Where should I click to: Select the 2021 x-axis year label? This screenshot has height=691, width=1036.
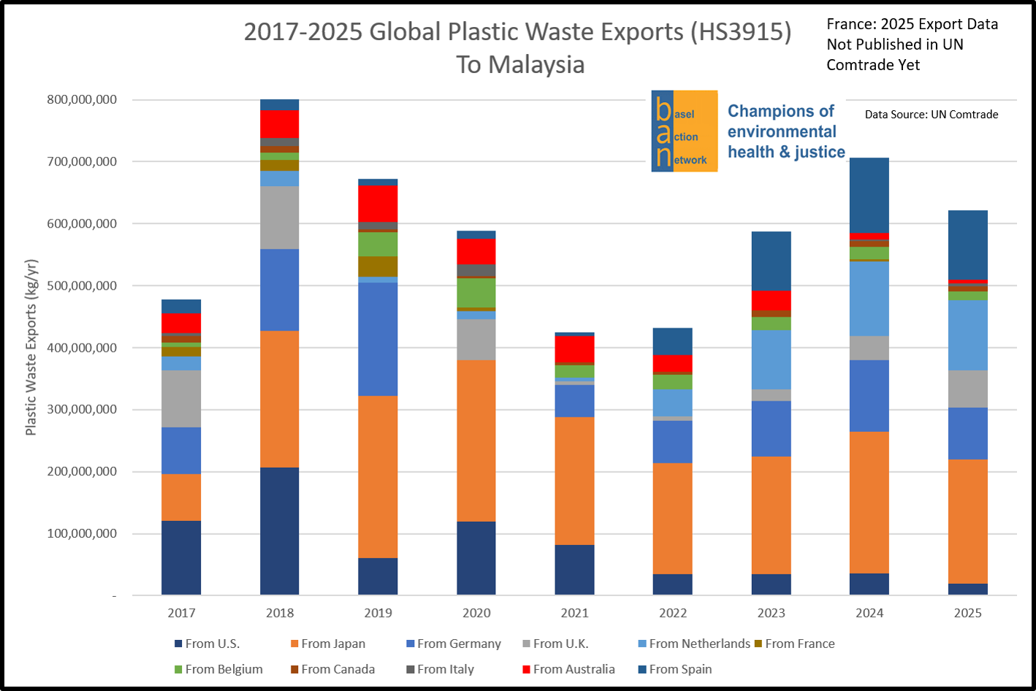click(x=574, y=613)
